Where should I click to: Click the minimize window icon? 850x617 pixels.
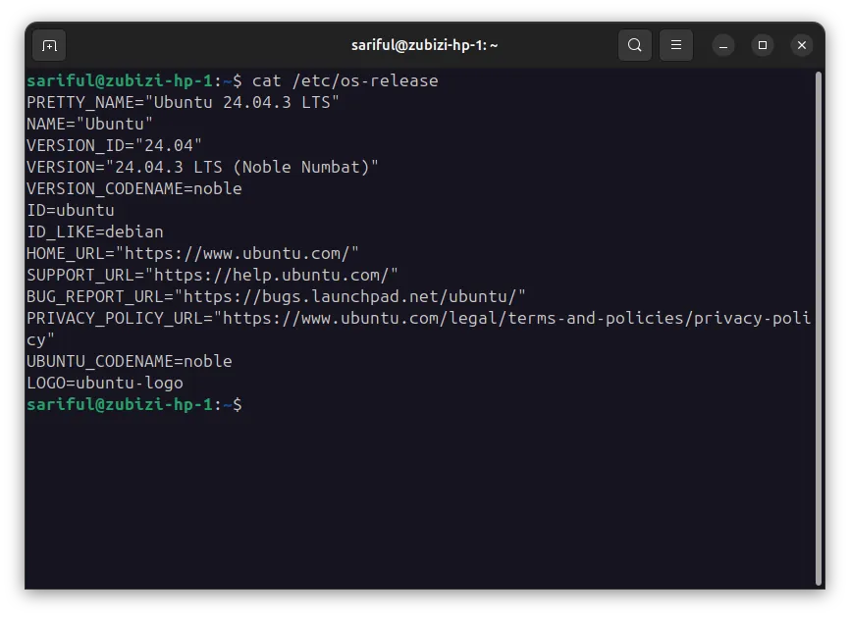(x=723, y=45)
